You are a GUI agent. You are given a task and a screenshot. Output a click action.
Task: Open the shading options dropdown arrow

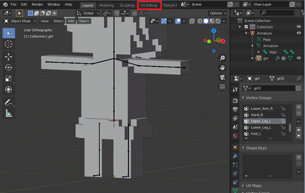point(224,21)
